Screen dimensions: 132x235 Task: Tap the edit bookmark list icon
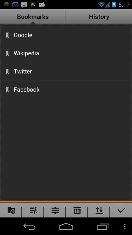coord(33,210)
